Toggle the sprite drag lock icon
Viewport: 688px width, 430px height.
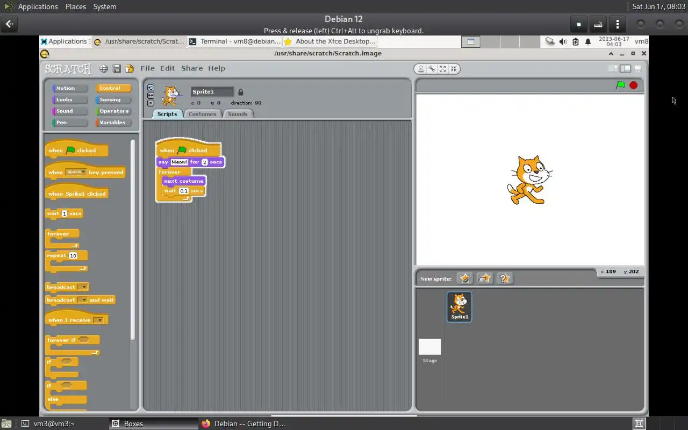pos(240,92)
